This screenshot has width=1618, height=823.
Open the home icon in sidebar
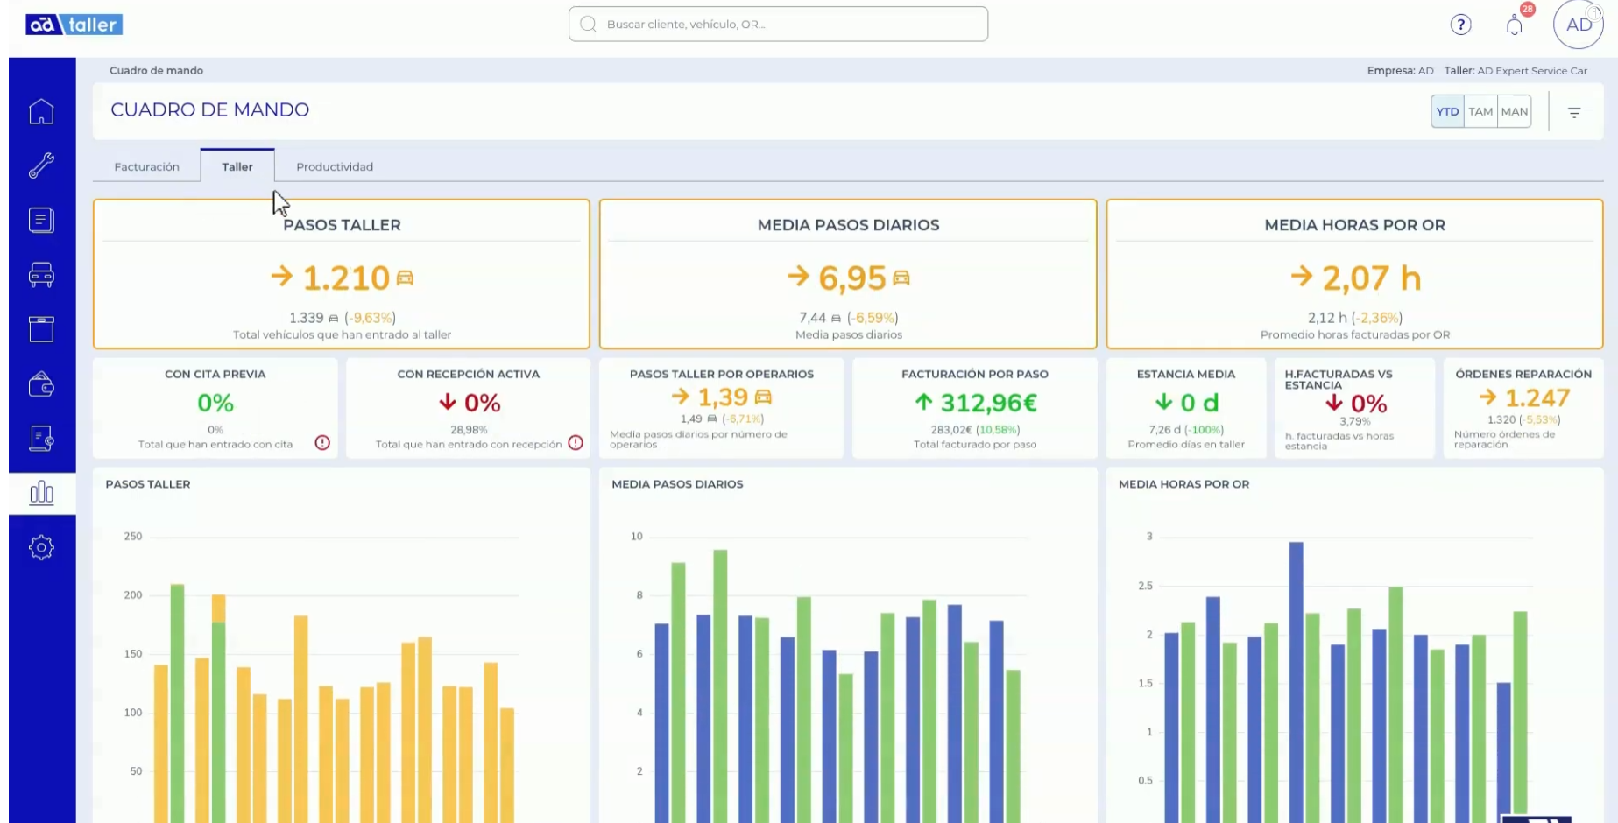(41, 112)
